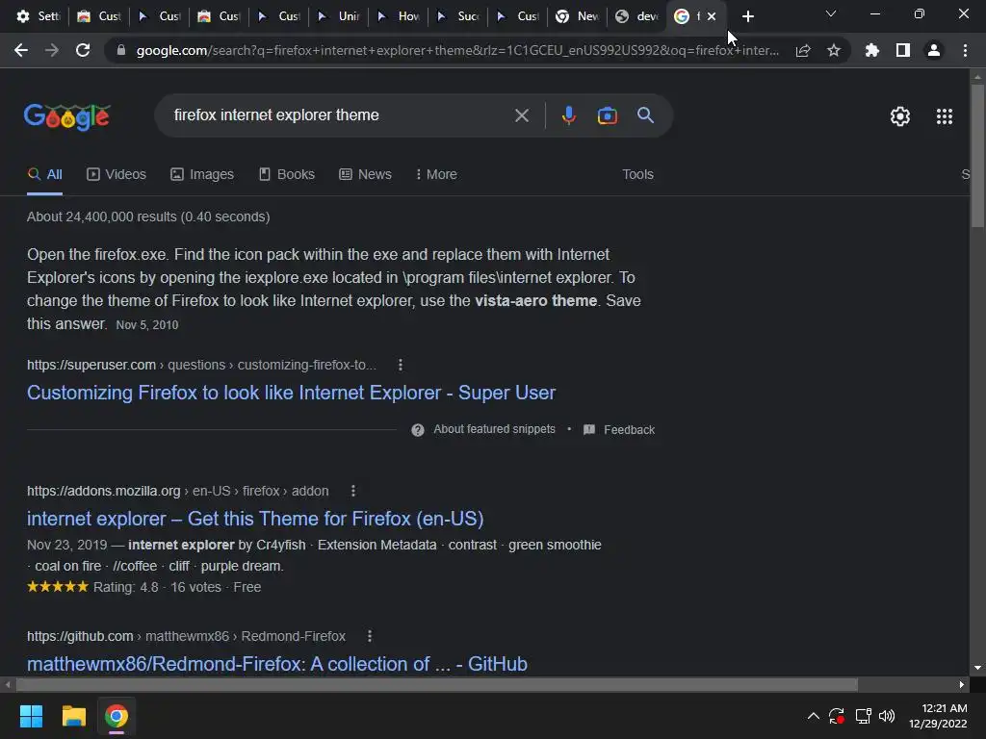The height and width of the screenshot is (739, 986).
Task: Open the search Tools options
Action: (x=637, y=175)
